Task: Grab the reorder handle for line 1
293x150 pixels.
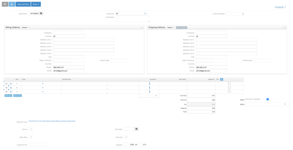Action: (x=6, y=84)
